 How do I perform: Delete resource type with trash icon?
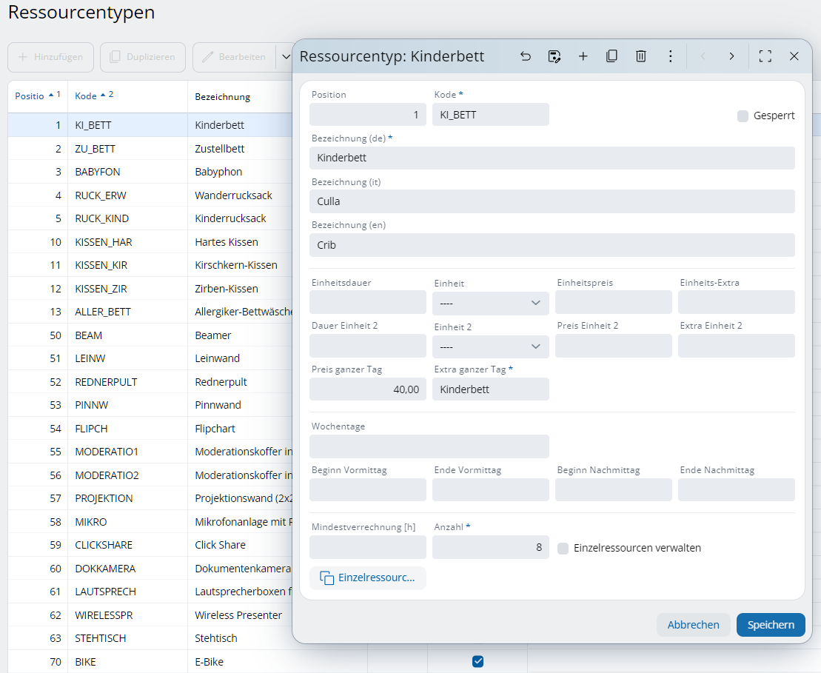pyautogui.click(x=641, y=56)
